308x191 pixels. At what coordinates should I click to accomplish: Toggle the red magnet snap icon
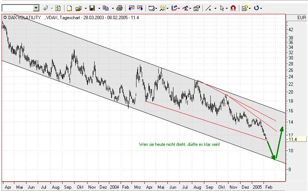tap(233, 8)
